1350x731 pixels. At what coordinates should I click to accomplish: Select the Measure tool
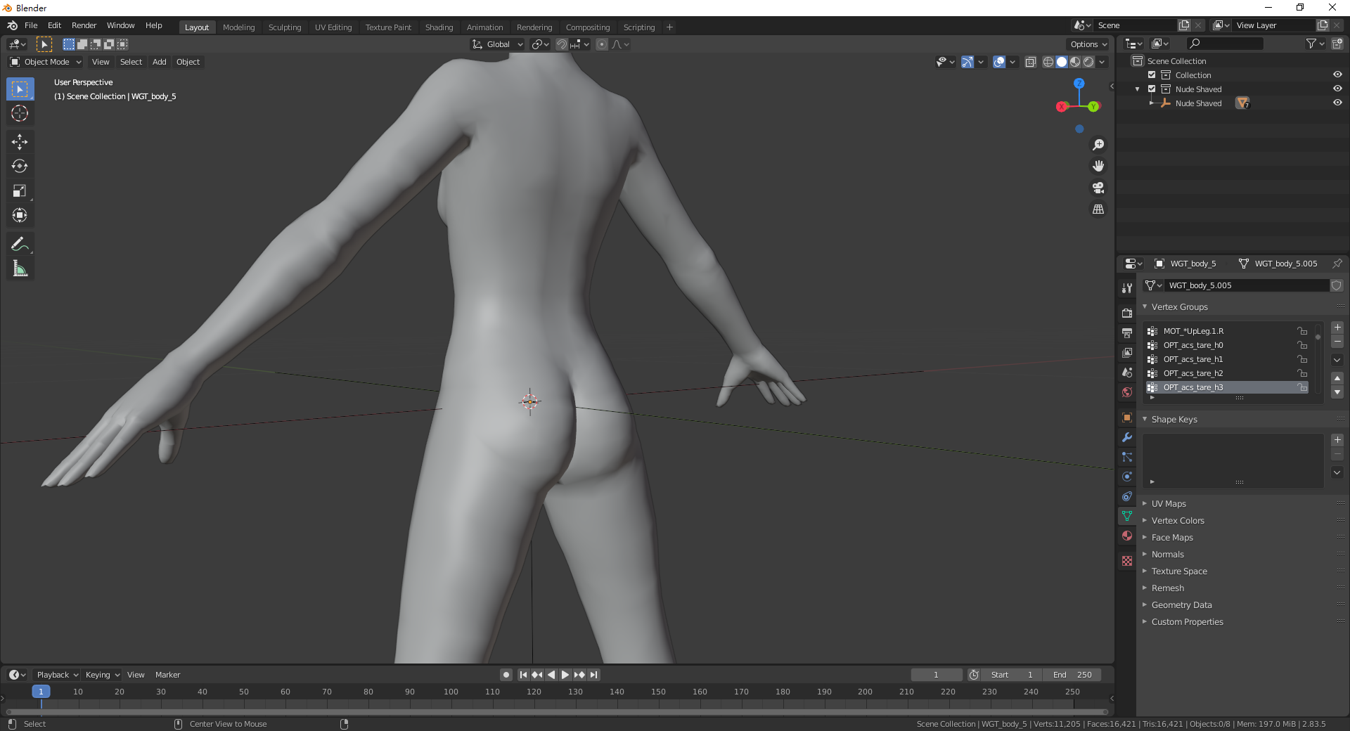[x=20, y=269]
